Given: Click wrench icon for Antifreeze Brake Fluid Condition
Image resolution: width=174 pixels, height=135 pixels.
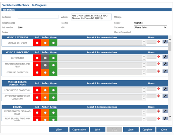Looking at the screenshot, I should click(165, 96).
